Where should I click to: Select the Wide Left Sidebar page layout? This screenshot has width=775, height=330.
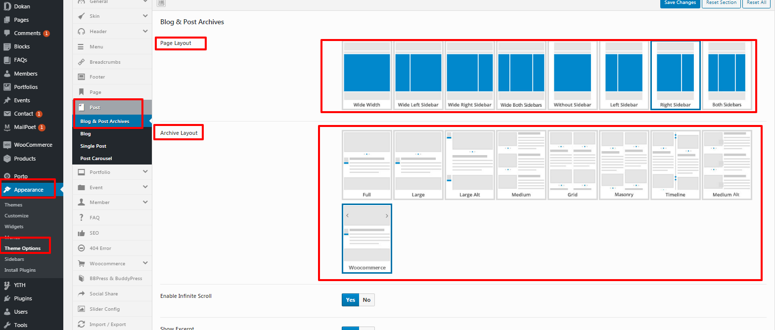(x=418, y=75)
